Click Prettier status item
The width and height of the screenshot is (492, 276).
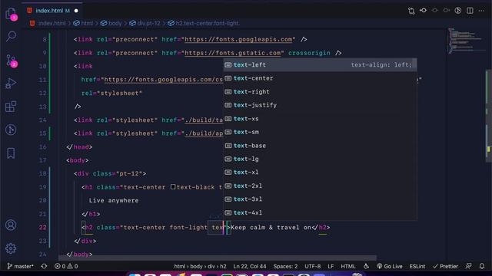coord(446,266)
